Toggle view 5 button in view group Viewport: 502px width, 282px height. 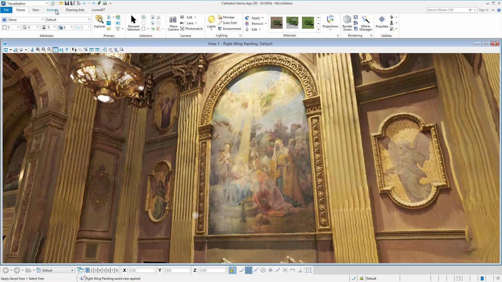[104, 270]
